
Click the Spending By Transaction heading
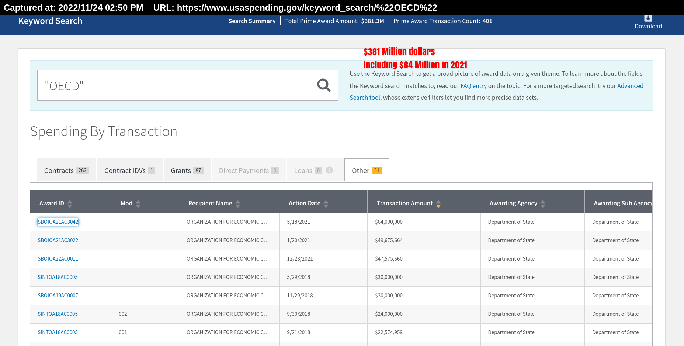104,131
